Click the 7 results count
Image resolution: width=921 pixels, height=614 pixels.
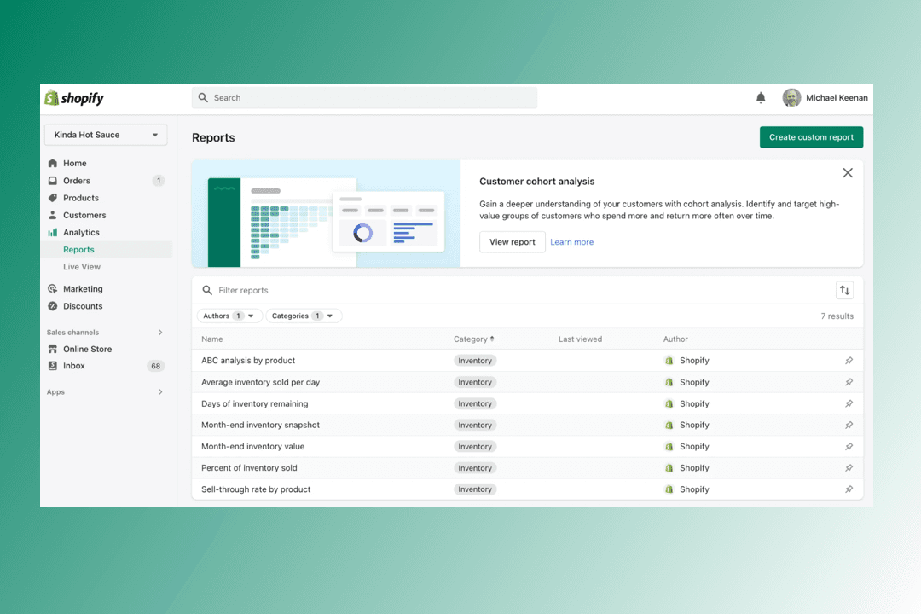click(x=837, y=316)
